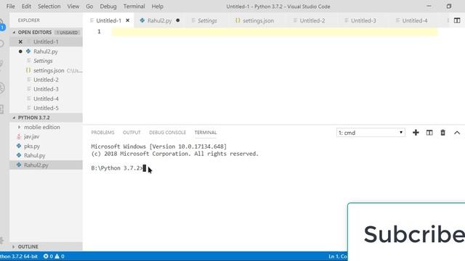The height and width of the screenshot is (261, 465).
Task: Maximize the panel with the up chevron
Action: click(457, 133)
